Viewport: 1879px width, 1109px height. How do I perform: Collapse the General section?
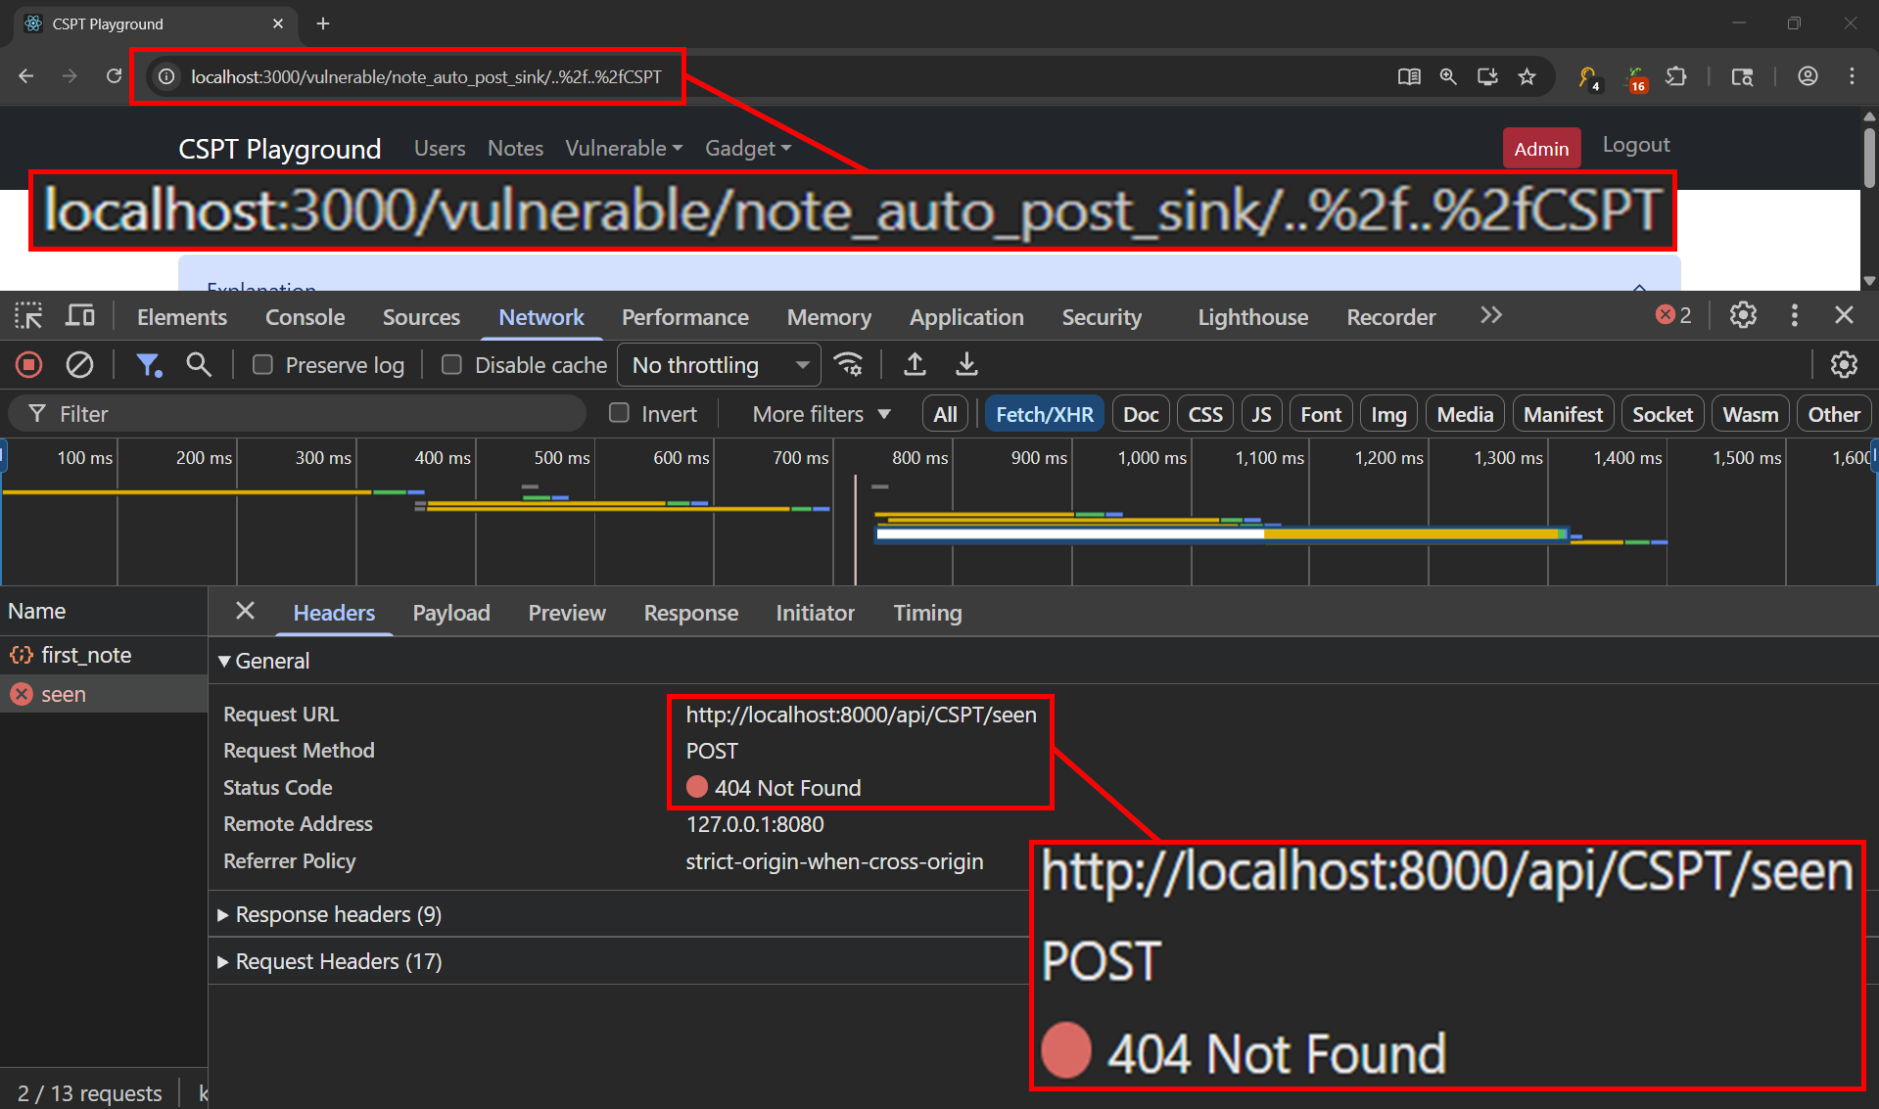click(x=263, y=661)
